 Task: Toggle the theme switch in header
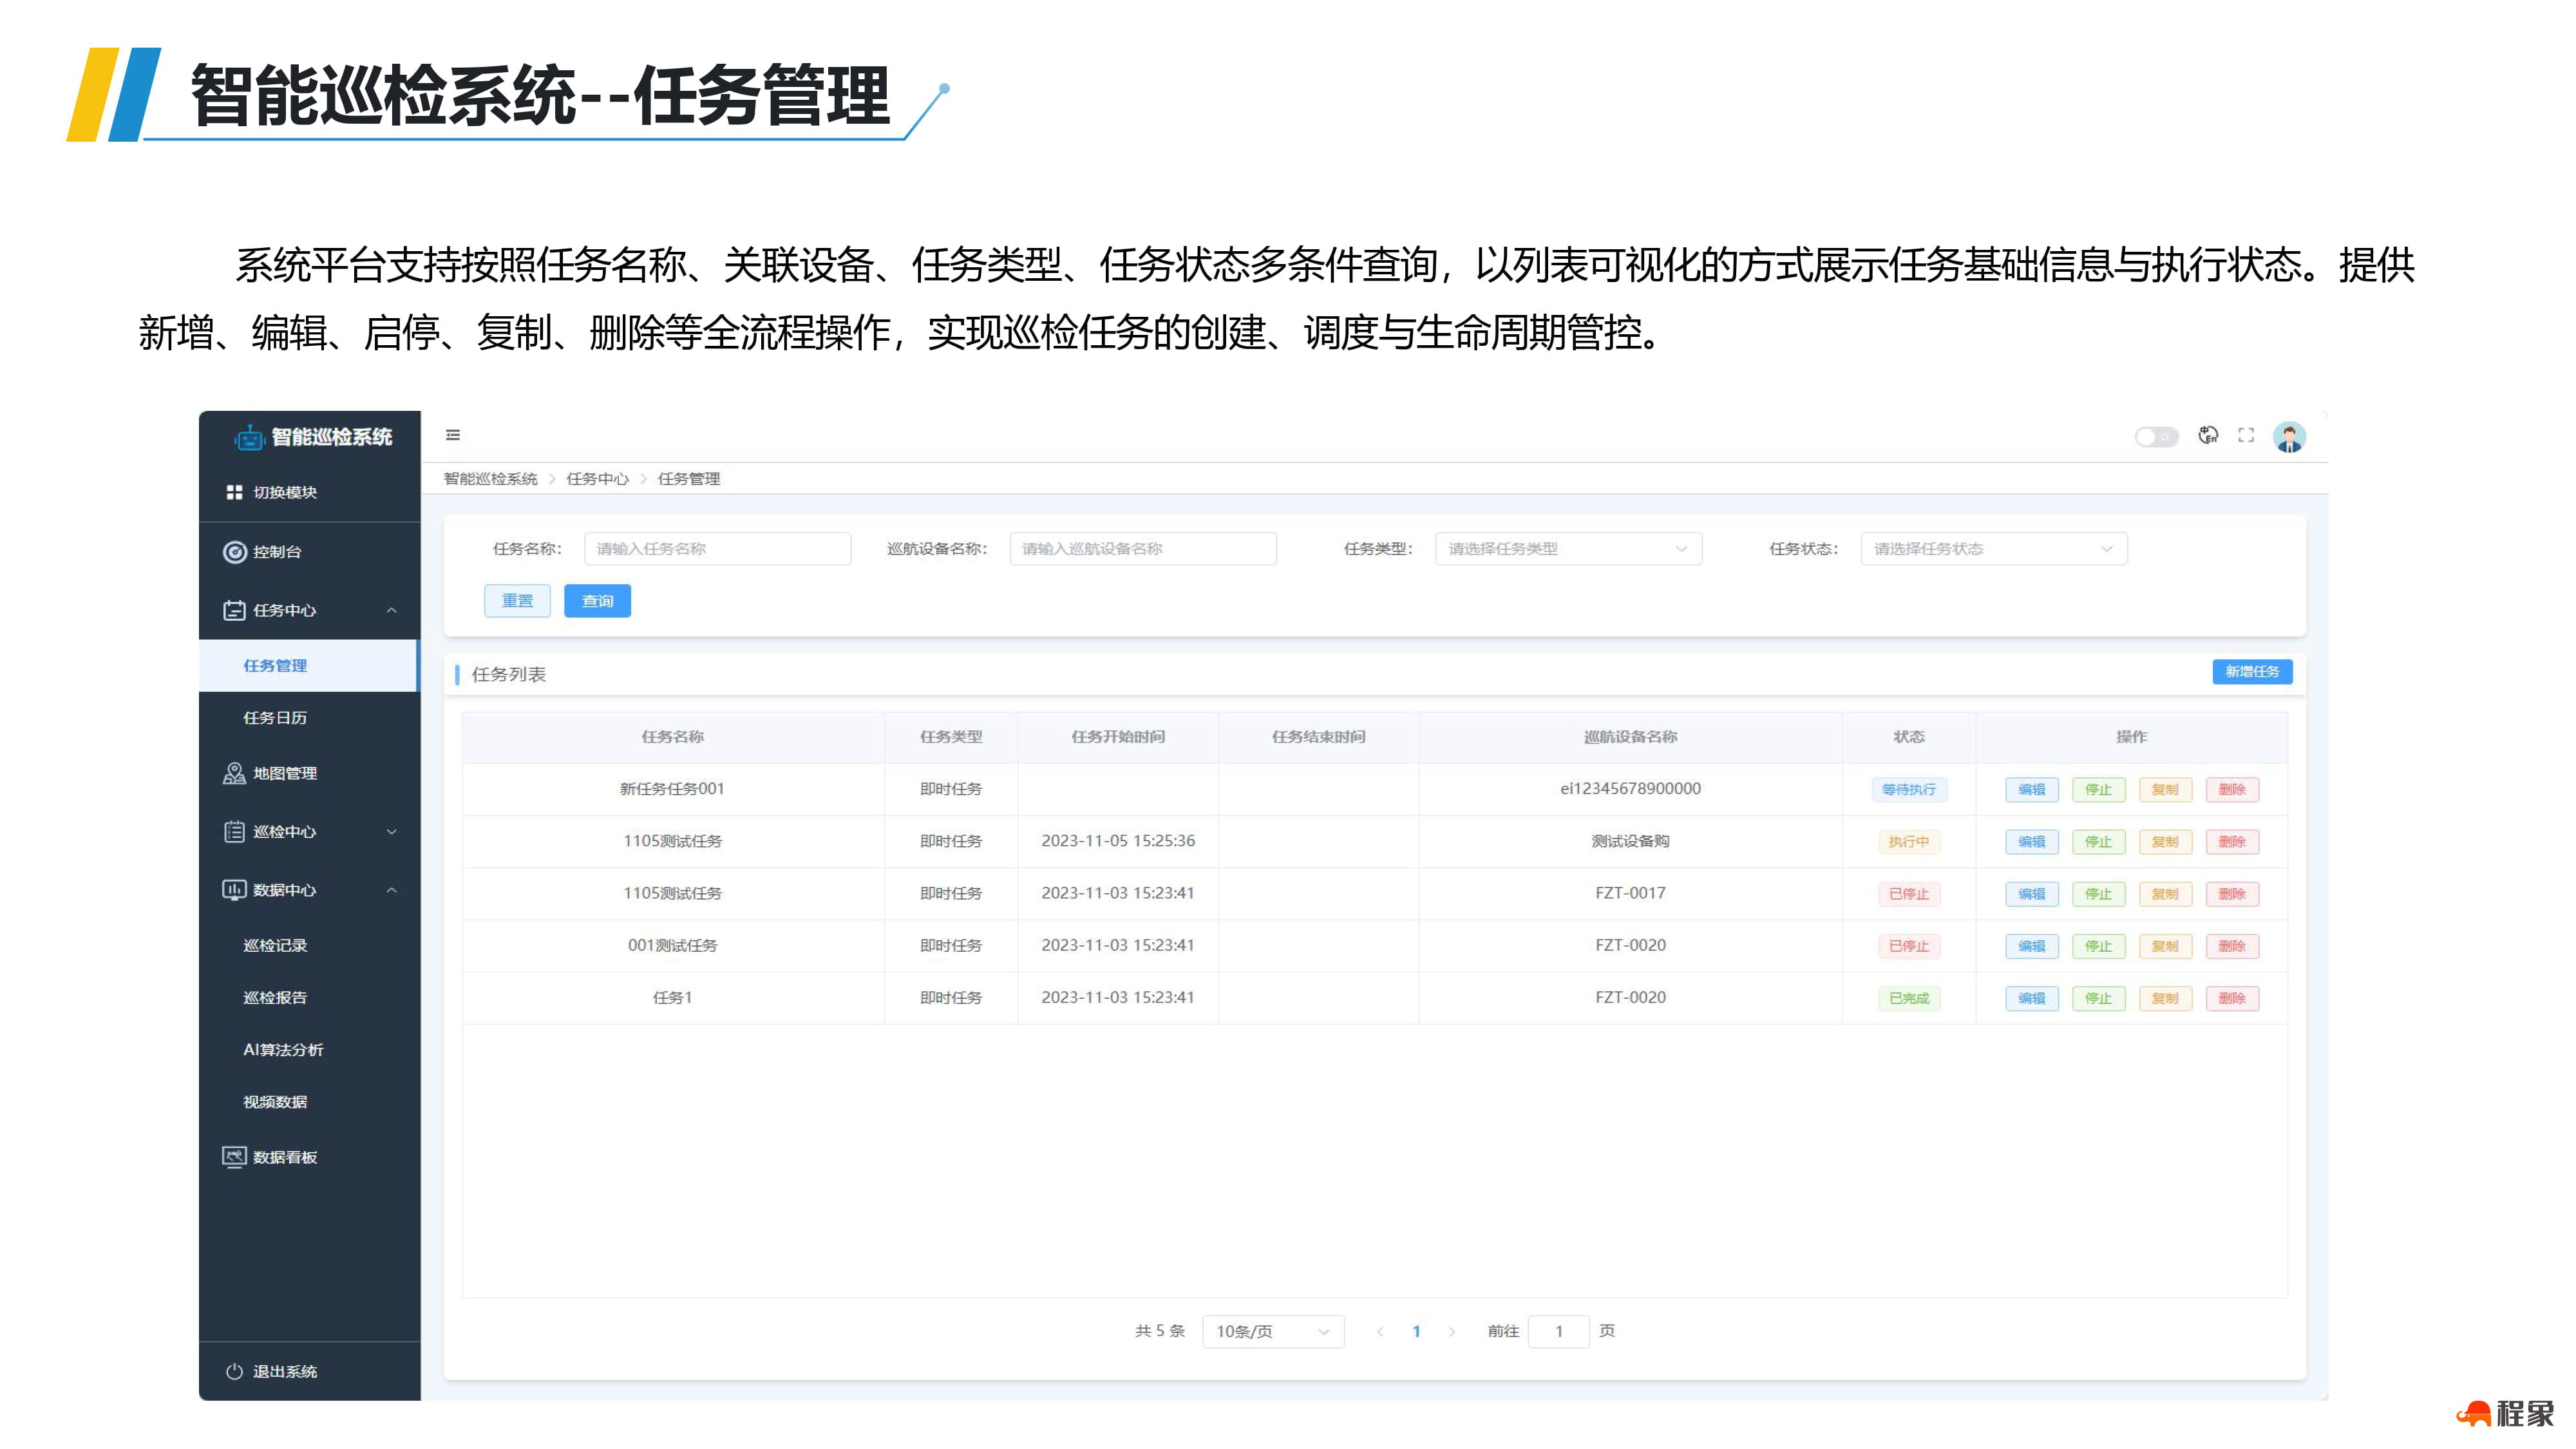pyautogui.click(x=2155, y=437)
